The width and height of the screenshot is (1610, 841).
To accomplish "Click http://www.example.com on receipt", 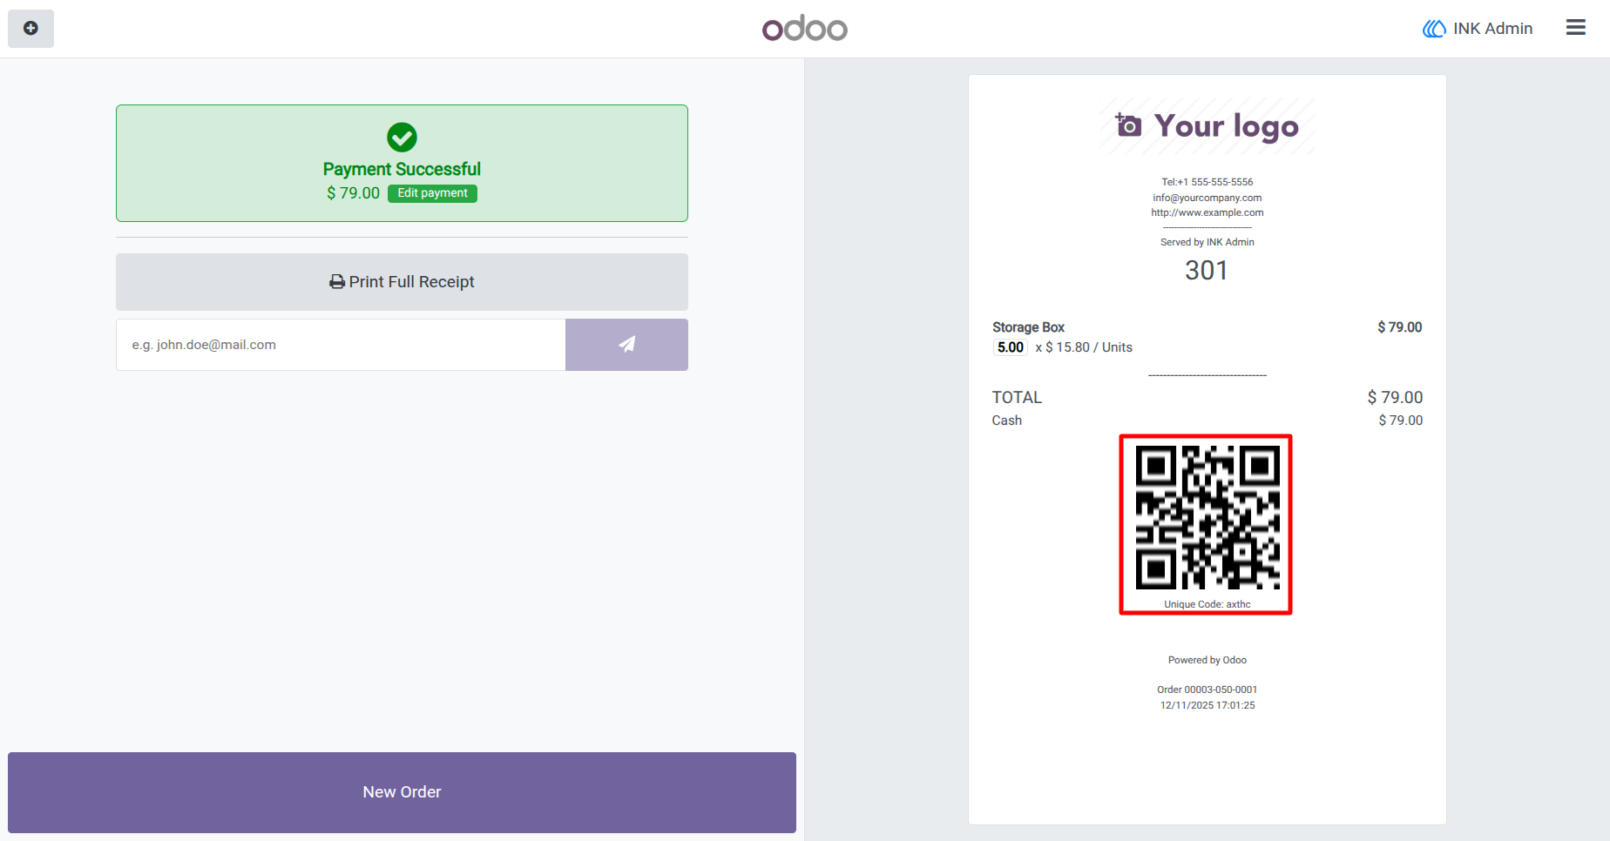I will tap(1207, 212).
